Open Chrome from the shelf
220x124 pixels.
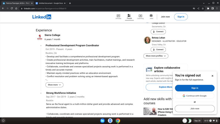[118, 121]
